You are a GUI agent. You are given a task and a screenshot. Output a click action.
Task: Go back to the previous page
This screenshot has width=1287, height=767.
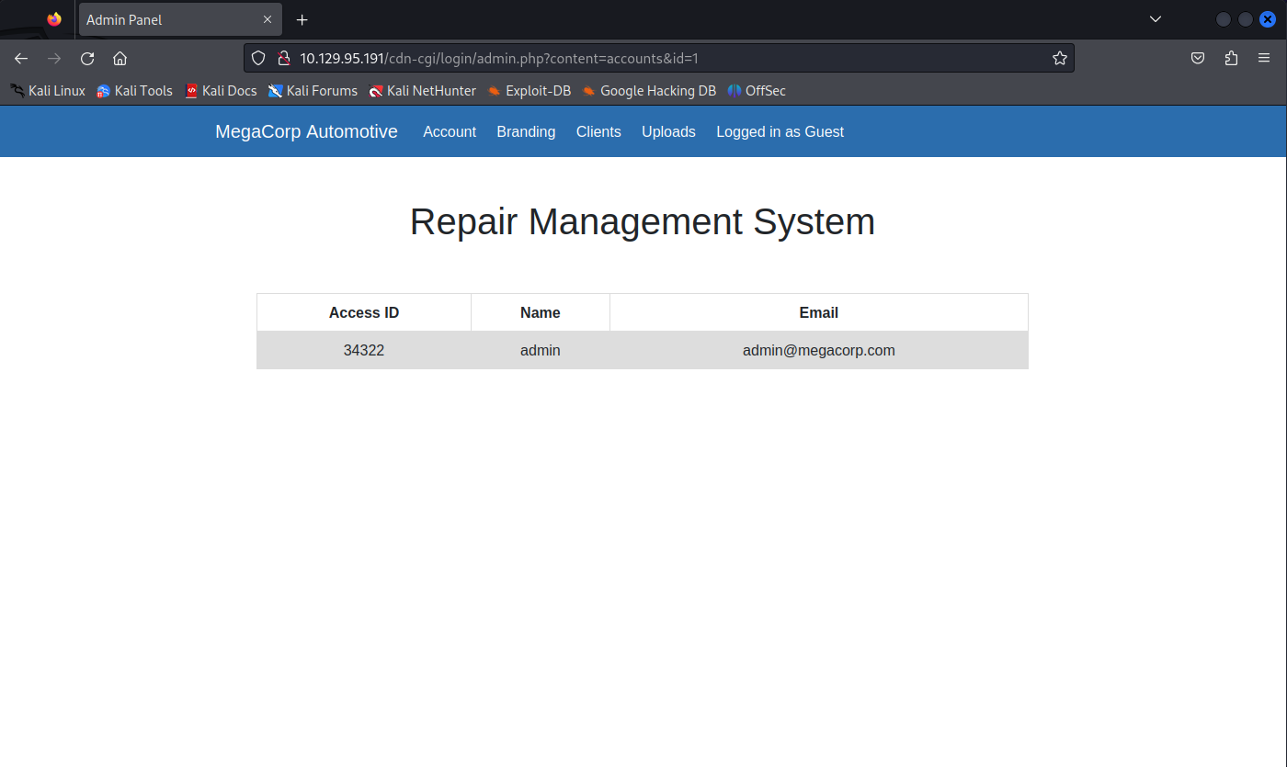click(21, 58)
